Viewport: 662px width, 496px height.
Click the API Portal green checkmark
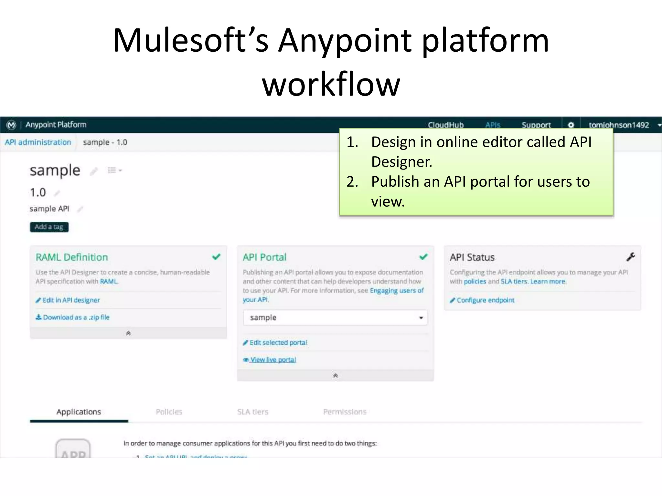[423, 257]
